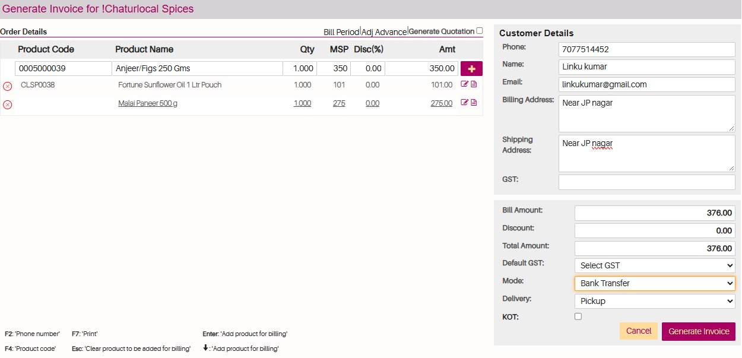The image size is (742, 358).
Task: Click the Total Amount field
Action: point(655,248)
